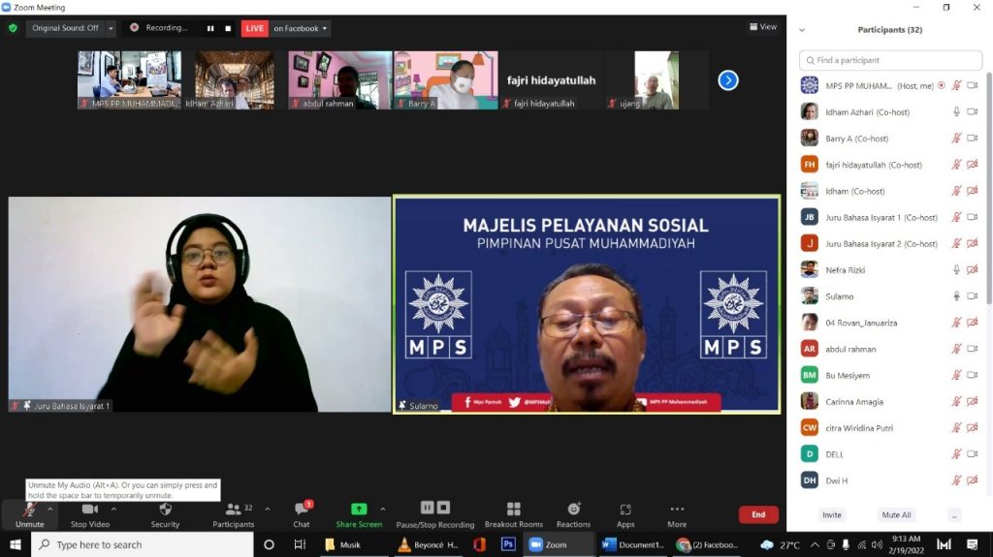Open Breakout Rooms
Image resolution: width=993 pixels, height=557 pixels.
pos(514,514)
